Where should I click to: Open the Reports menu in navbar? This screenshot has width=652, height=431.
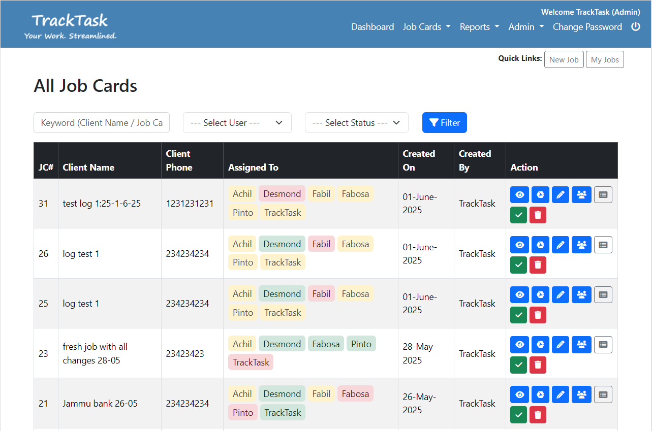(x=479, y=27)
